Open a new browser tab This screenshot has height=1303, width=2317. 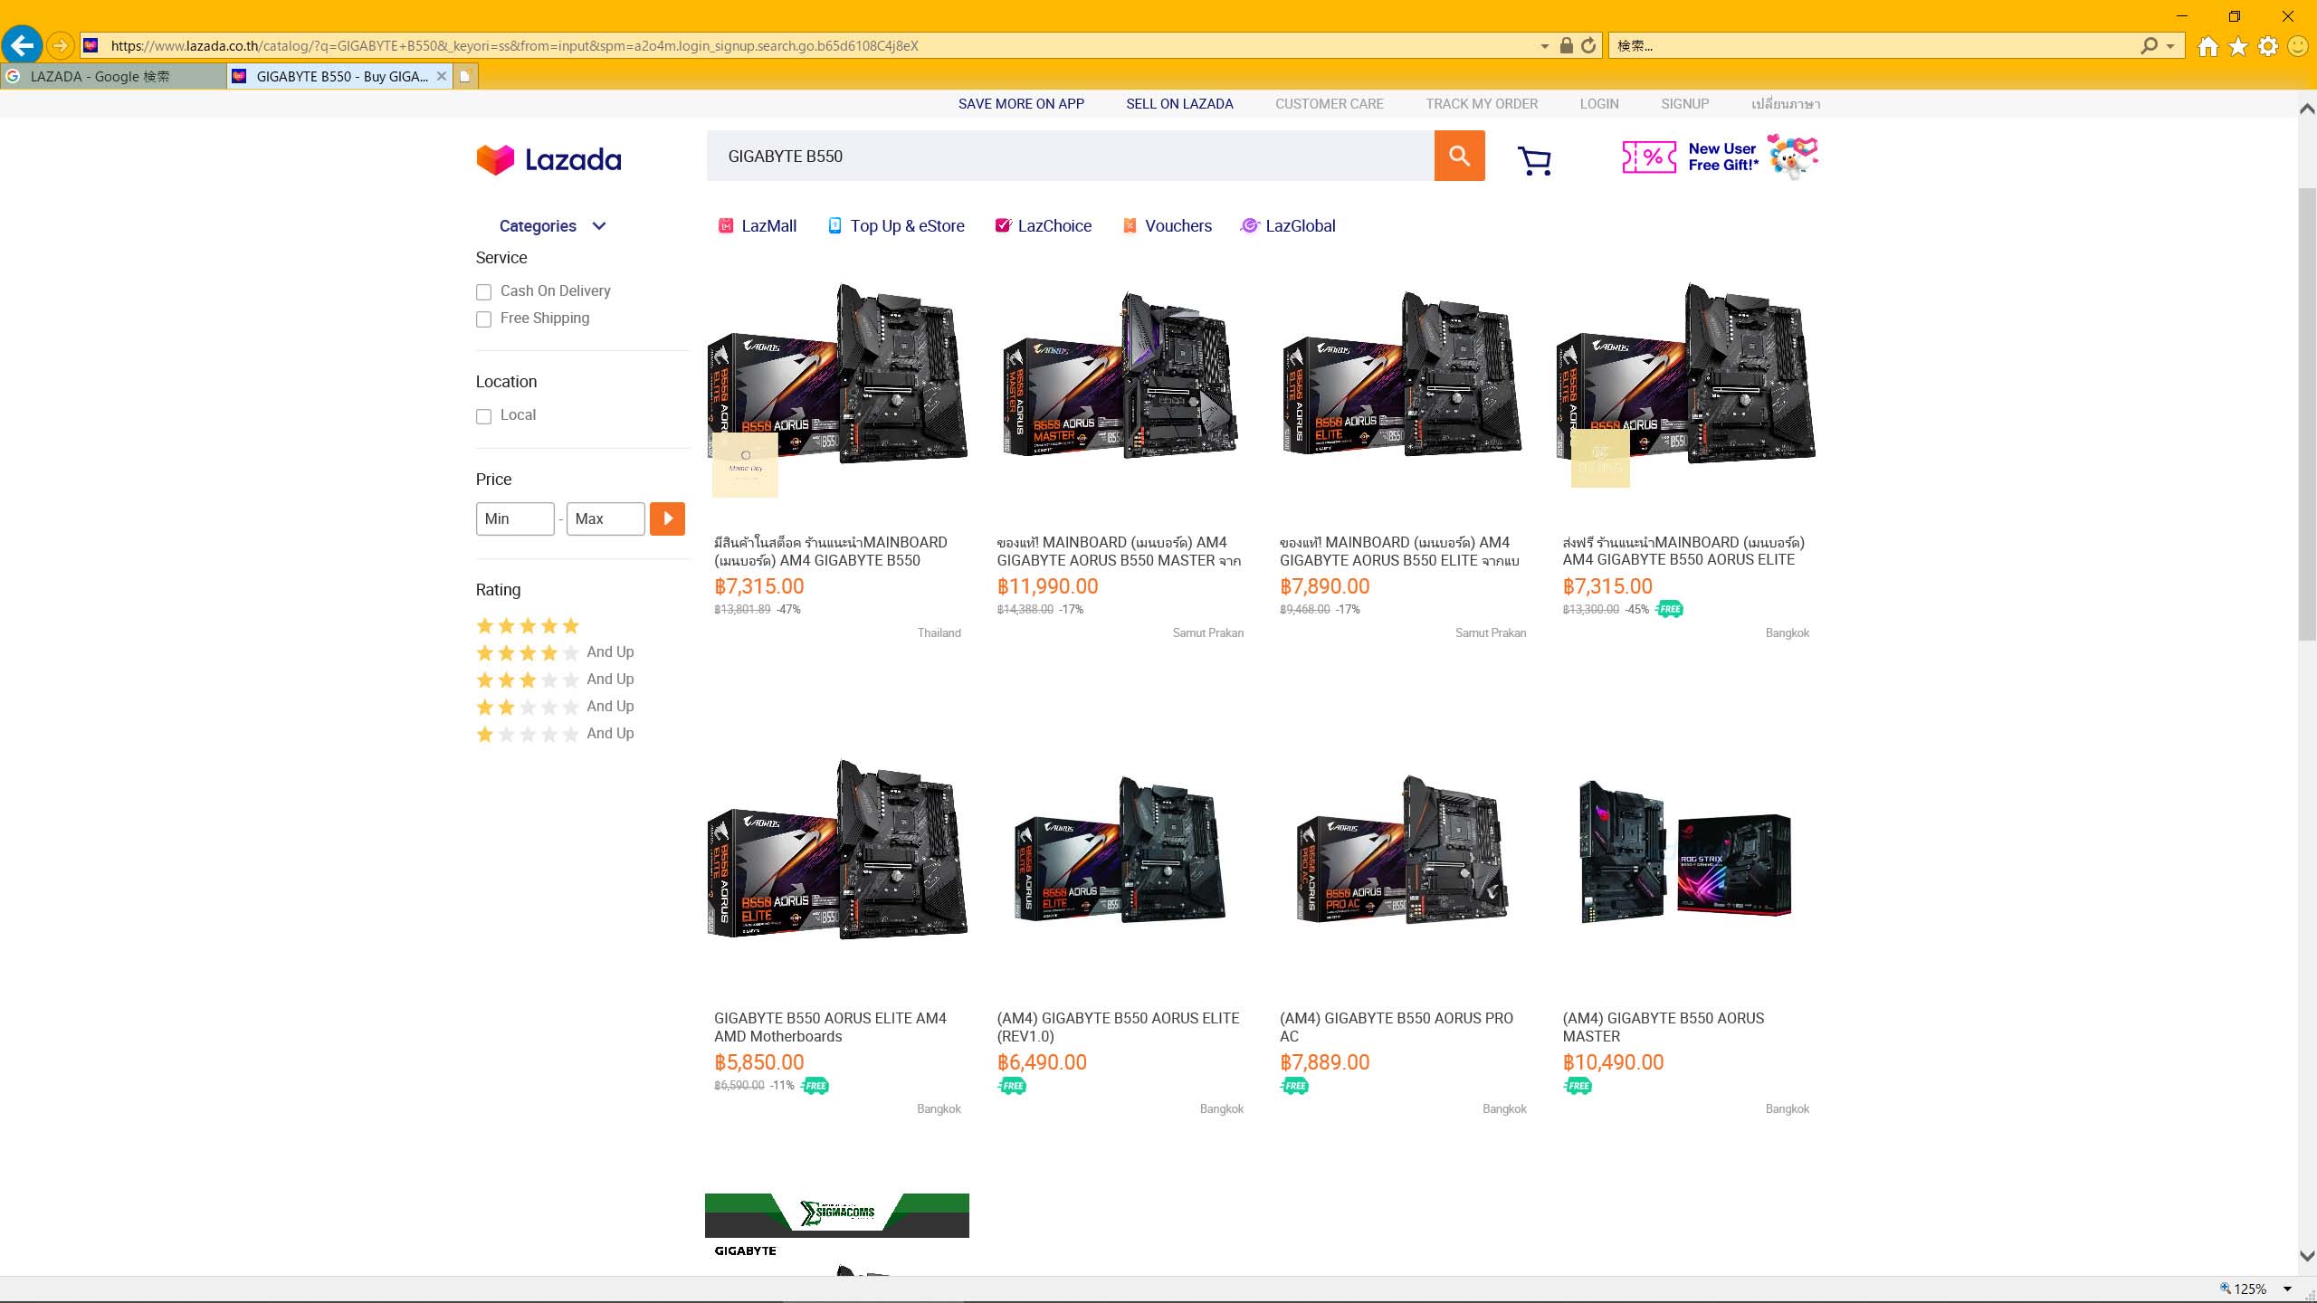pos(464,76)
